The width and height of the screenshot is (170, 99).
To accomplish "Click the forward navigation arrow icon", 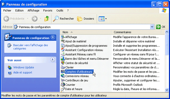I will 35,19.
